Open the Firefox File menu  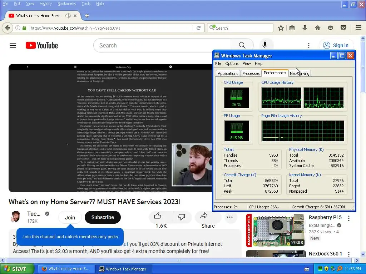(5, 4)
